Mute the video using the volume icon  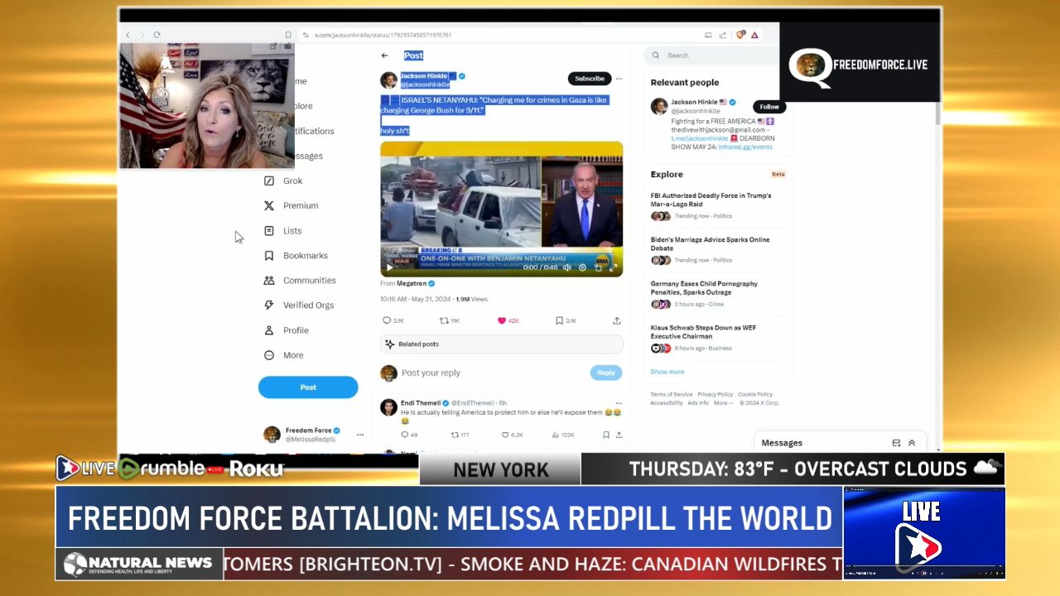point(567,267)
